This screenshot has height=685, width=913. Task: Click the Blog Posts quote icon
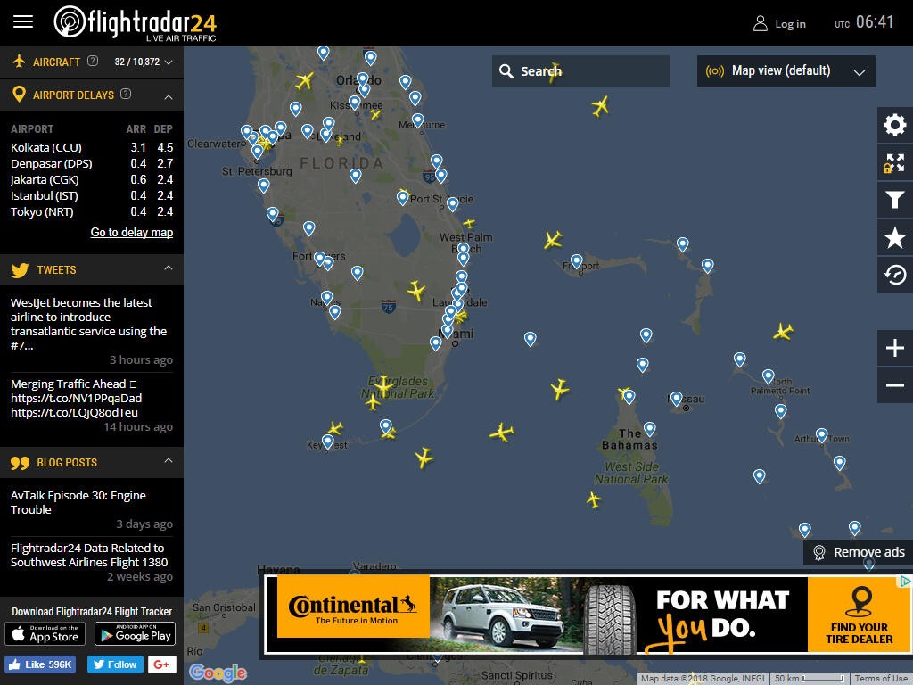20,463
